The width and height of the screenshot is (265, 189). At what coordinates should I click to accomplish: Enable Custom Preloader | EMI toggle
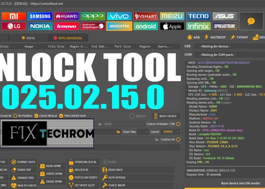click(x=178, y=124)
